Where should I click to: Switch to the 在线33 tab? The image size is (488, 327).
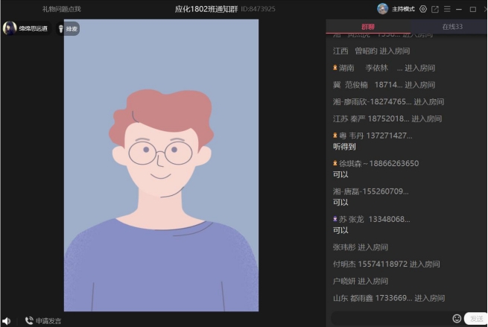[x=452, y=27]
